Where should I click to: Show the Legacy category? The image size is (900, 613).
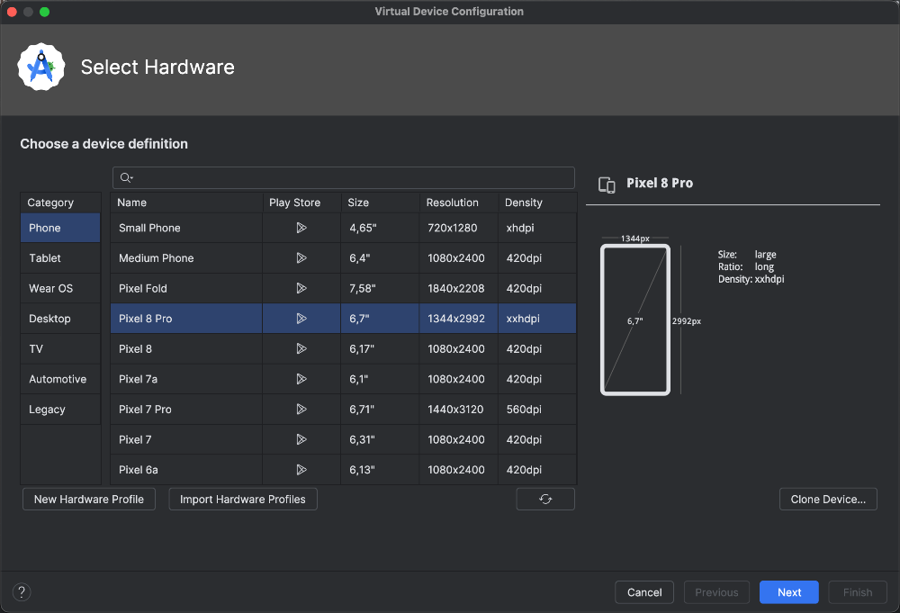pos(60,410)
